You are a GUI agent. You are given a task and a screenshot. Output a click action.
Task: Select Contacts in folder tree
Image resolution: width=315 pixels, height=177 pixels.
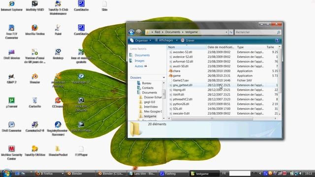[x=148, y=88]
